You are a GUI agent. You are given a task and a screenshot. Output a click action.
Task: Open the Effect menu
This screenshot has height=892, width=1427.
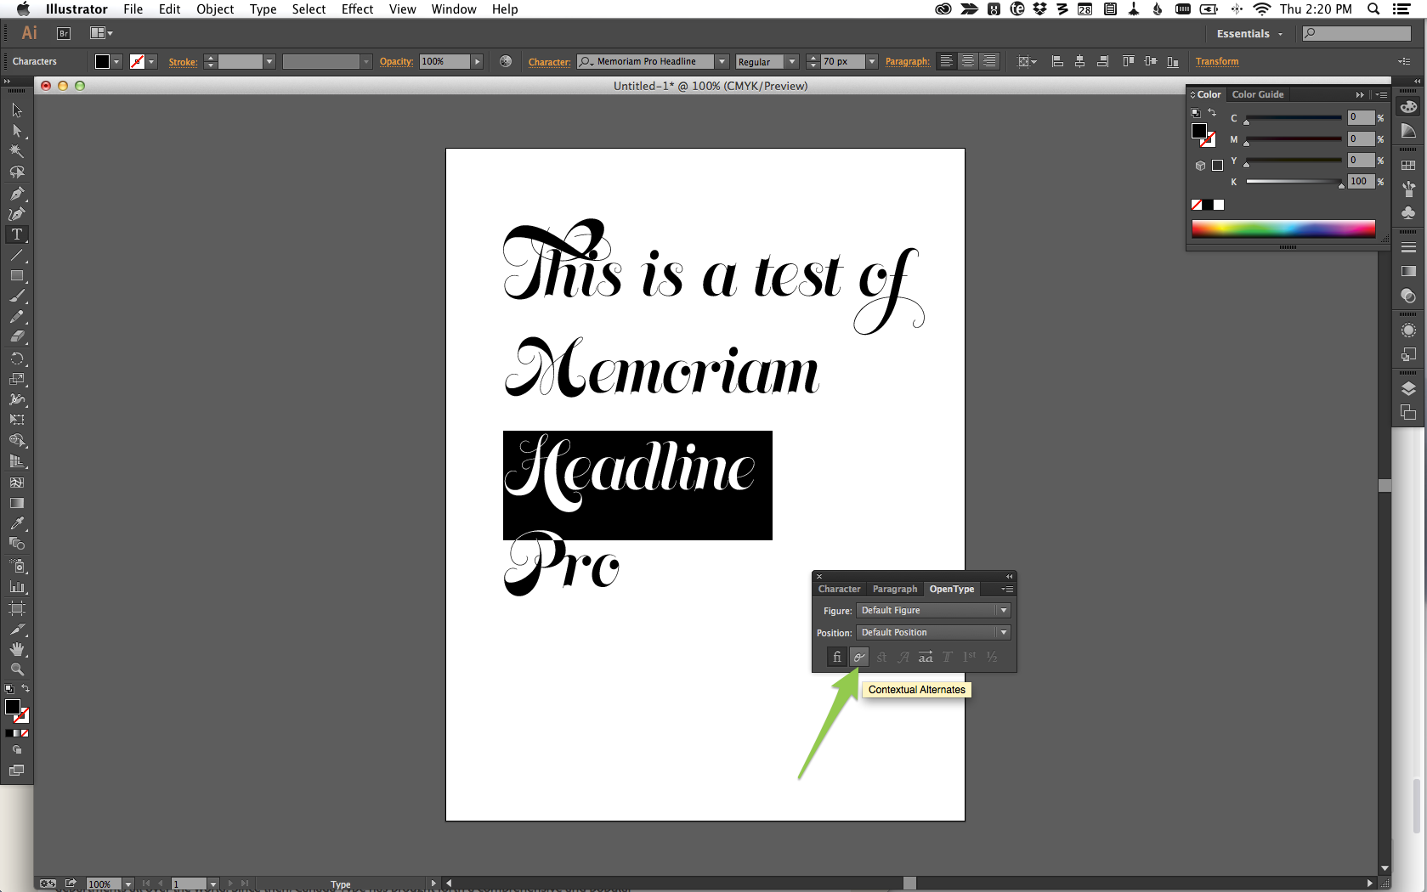(x=357, y=9)
